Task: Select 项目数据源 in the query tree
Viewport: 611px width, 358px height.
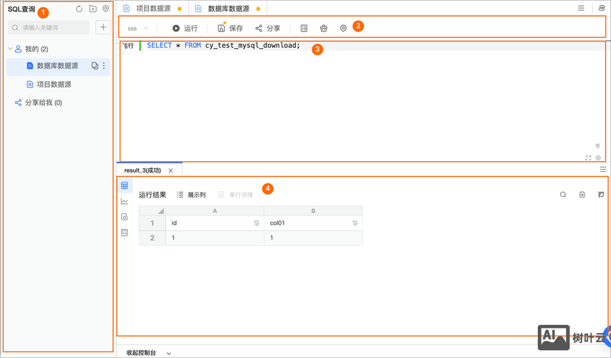Action: (x=54, y=84)
